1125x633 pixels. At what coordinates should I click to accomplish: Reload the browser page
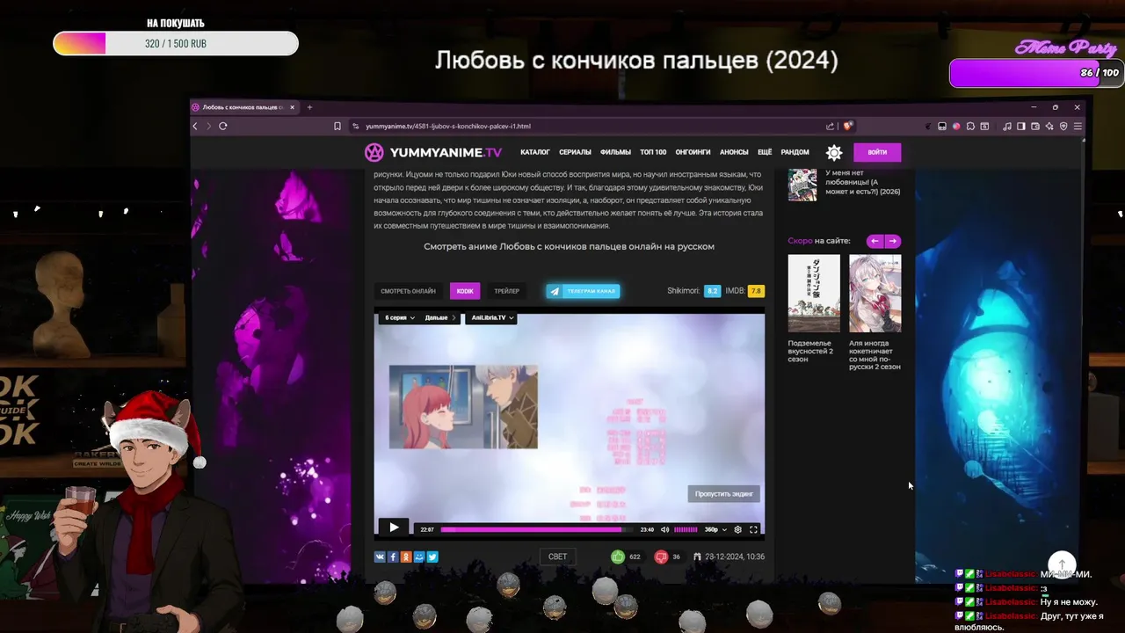coord(223,126)
